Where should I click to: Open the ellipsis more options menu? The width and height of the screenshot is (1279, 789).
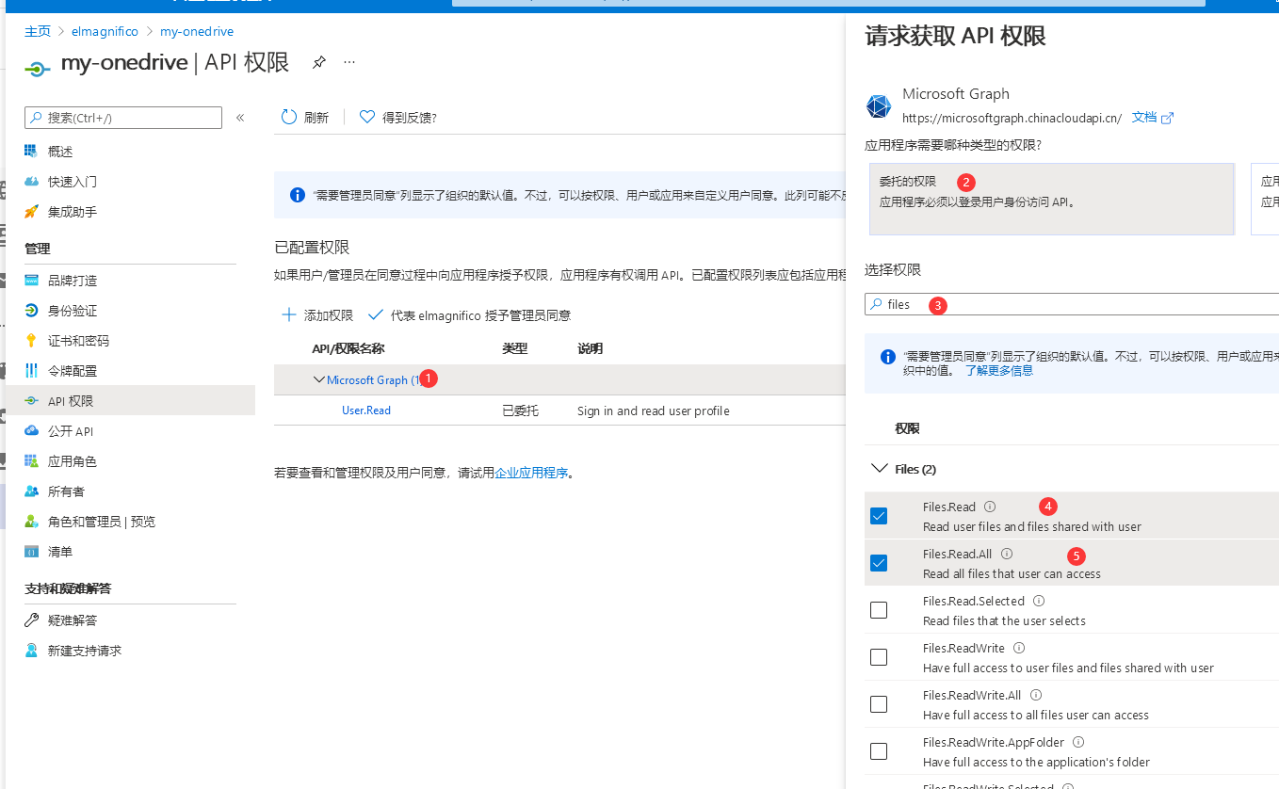pos(349,62)
